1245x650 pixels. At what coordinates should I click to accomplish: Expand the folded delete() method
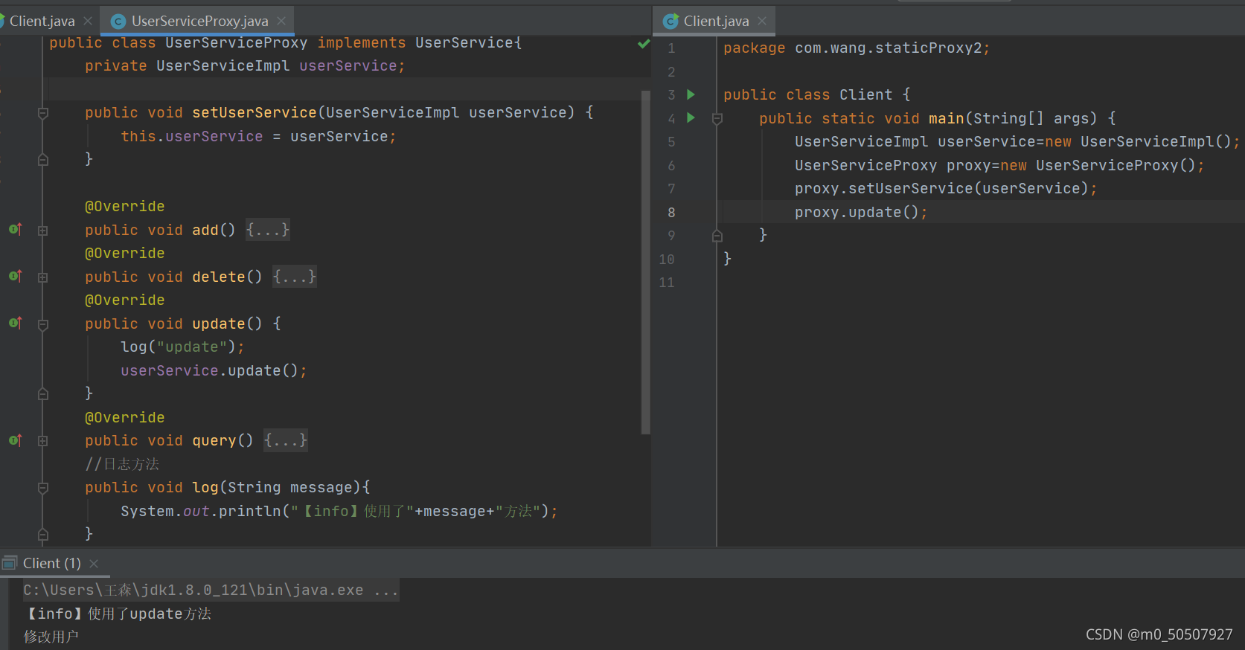[43, 277]
